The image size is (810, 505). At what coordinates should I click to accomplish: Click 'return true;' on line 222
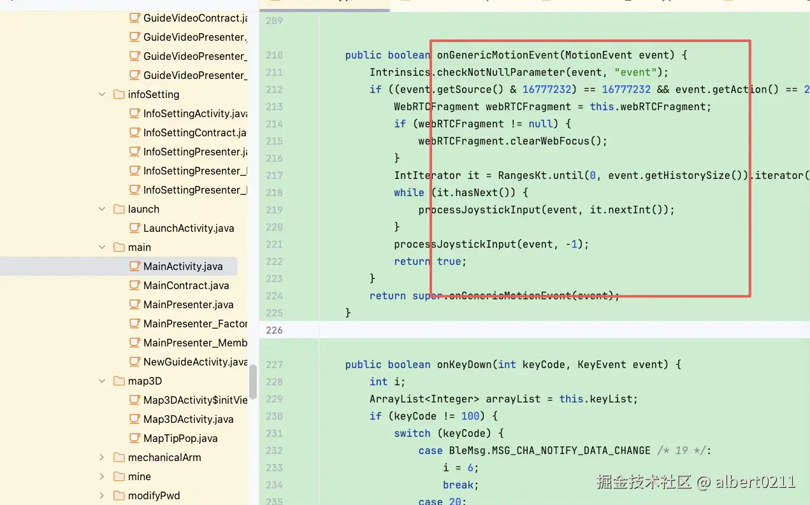tap(430, 261)
